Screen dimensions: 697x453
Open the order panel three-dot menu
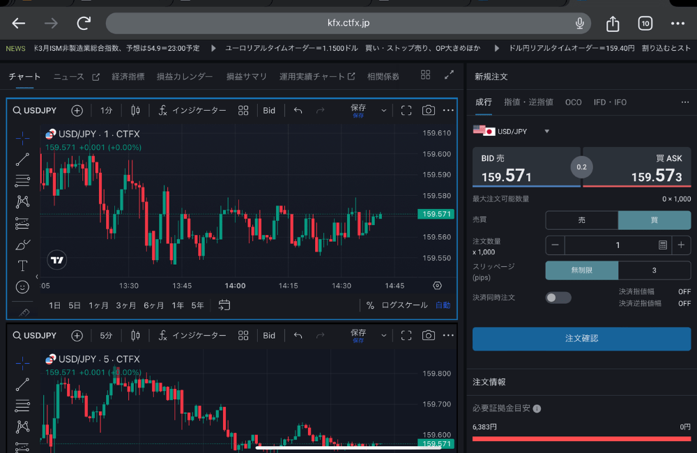[x=685, y=102]
